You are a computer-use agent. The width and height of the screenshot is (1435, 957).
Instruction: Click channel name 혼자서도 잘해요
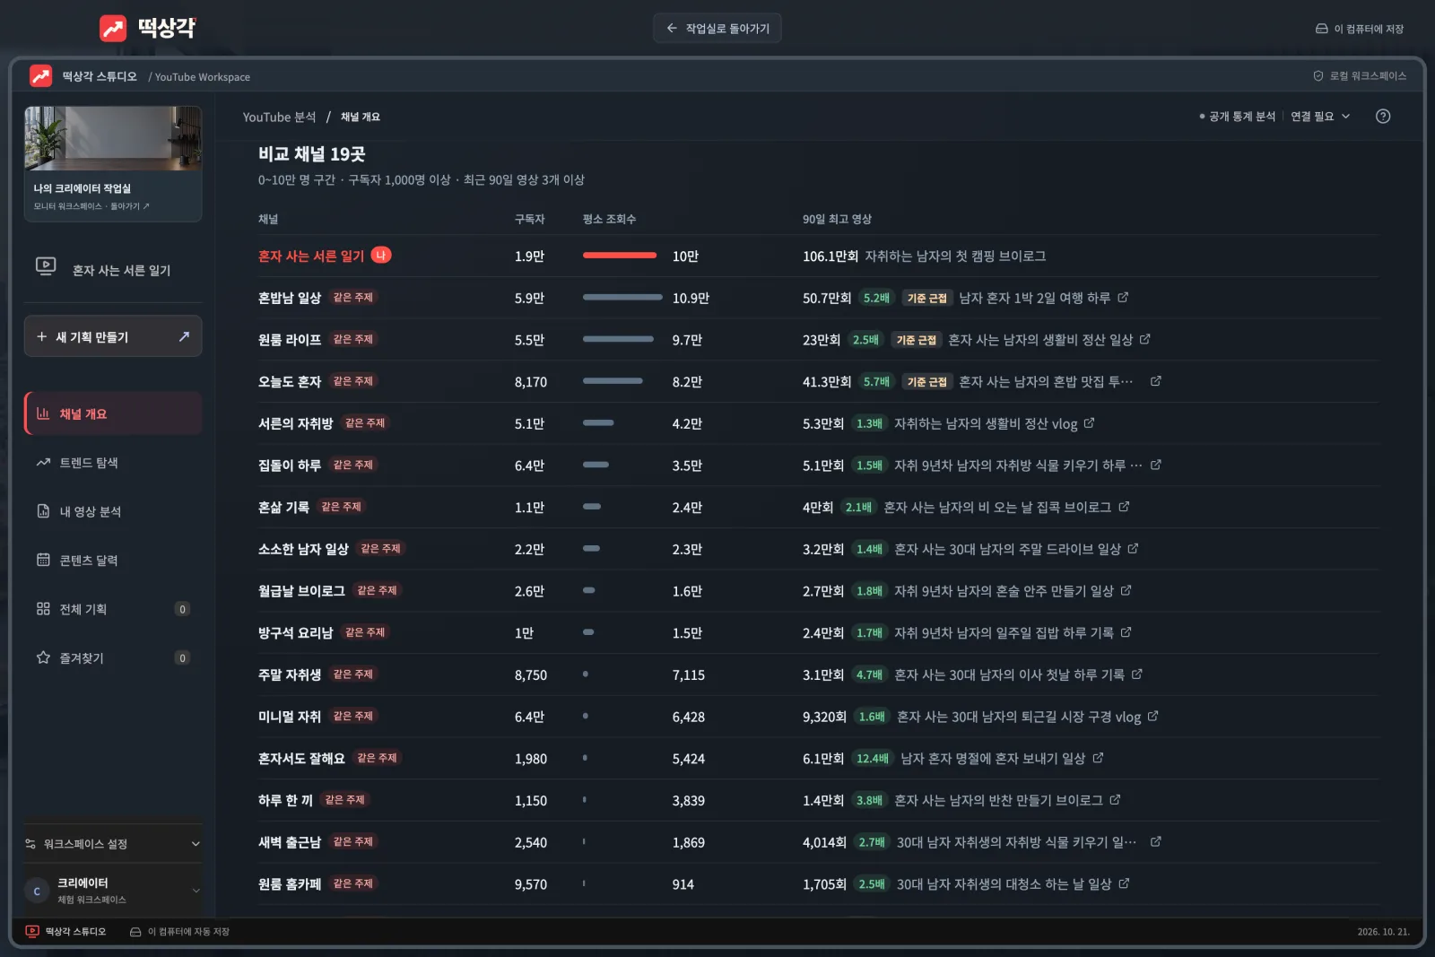(301, 758)
